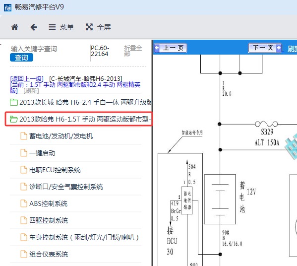Open the 一键启动 document
Screen dimensions: 297x266
(42, 153)
